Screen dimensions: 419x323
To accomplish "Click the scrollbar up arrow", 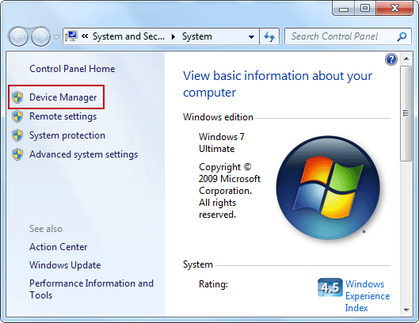I will click(406, 59).
